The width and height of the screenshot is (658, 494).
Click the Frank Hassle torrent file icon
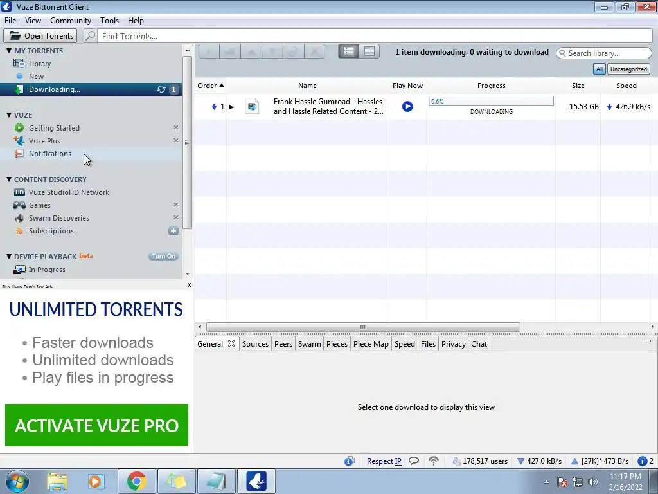252,106
